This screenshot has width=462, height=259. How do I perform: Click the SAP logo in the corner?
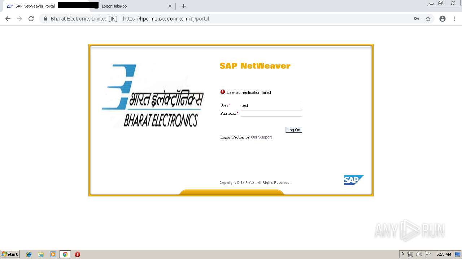coord(353,180)
